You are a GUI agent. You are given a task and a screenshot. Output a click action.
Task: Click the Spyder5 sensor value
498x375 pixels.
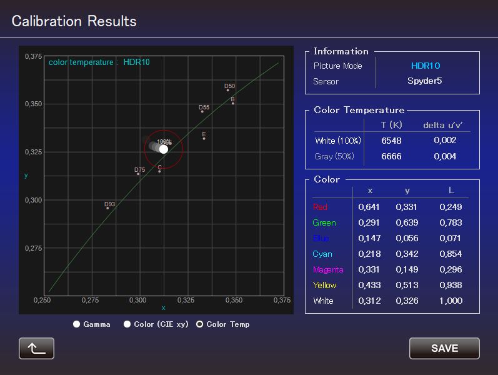point(424,81)
